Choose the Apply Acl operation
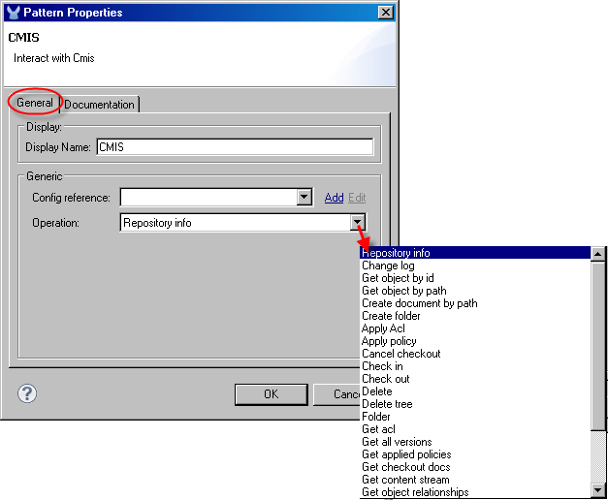The width and height of the screenshot is (608, 500). click(383, 328)
